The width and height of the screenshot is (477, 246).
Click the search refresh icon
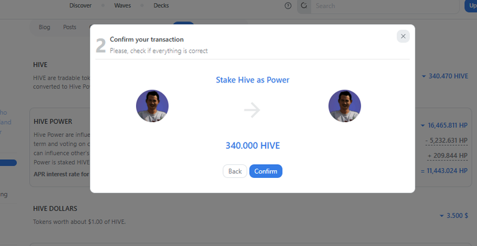(x=304, y=6)
